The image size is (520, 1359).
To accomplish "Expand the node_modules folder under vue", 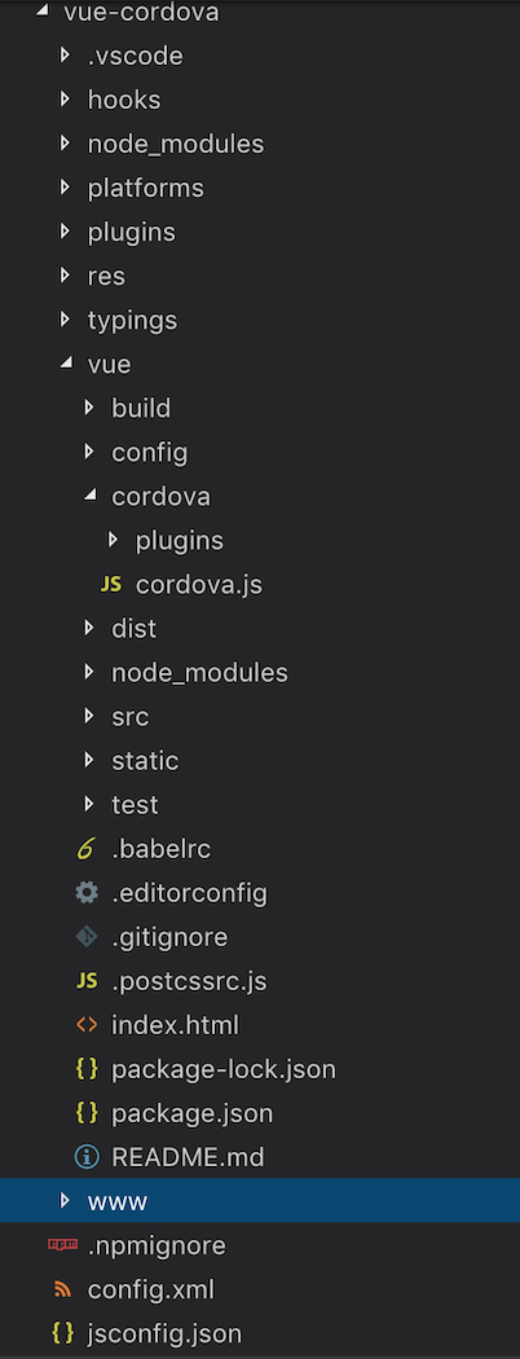I will (x=89, y=672).
